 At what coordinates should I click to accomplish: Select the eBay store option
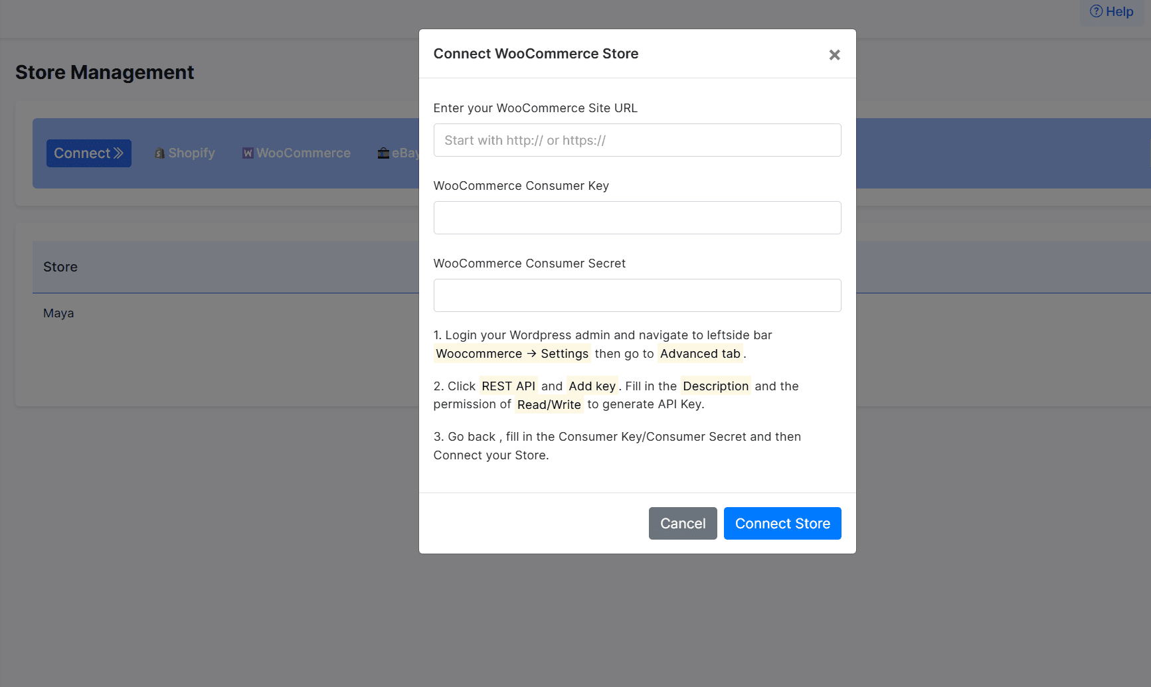398,153
